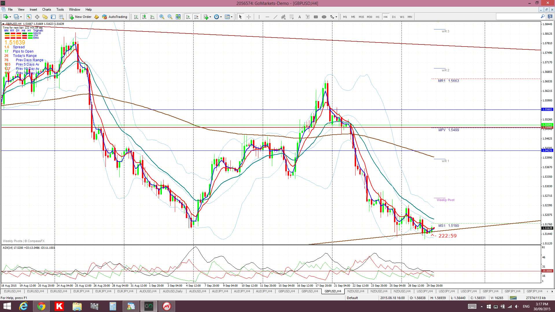
Task: Select the MN timeframe button
Action: point(410,17)
